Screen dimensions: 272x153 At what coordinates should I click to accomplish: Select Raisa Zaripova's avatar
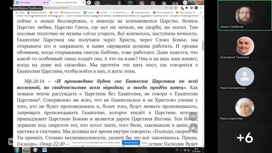pos(245,107)
